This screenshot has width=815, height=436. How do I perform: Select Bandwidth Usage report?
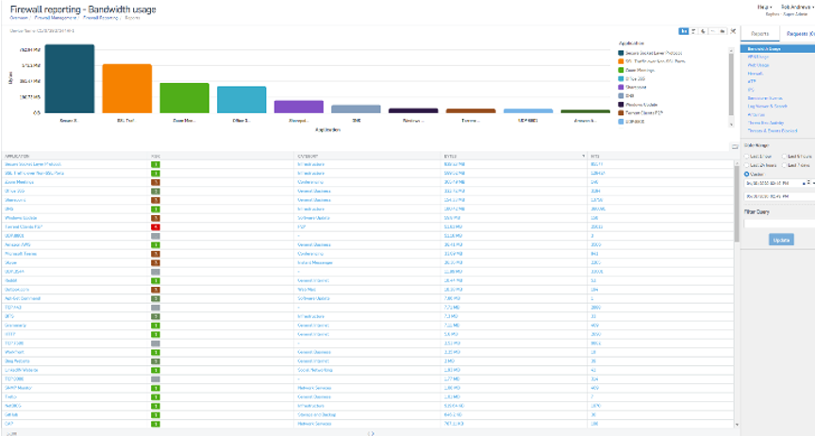pyautogui.click(x=777, y=49)
